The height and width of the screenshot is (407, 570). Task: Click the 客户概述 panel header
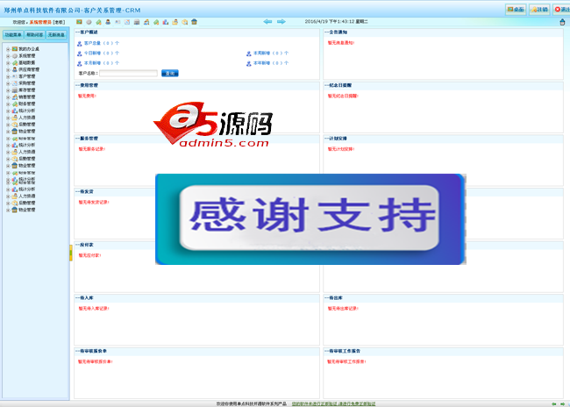pos(196,32)
